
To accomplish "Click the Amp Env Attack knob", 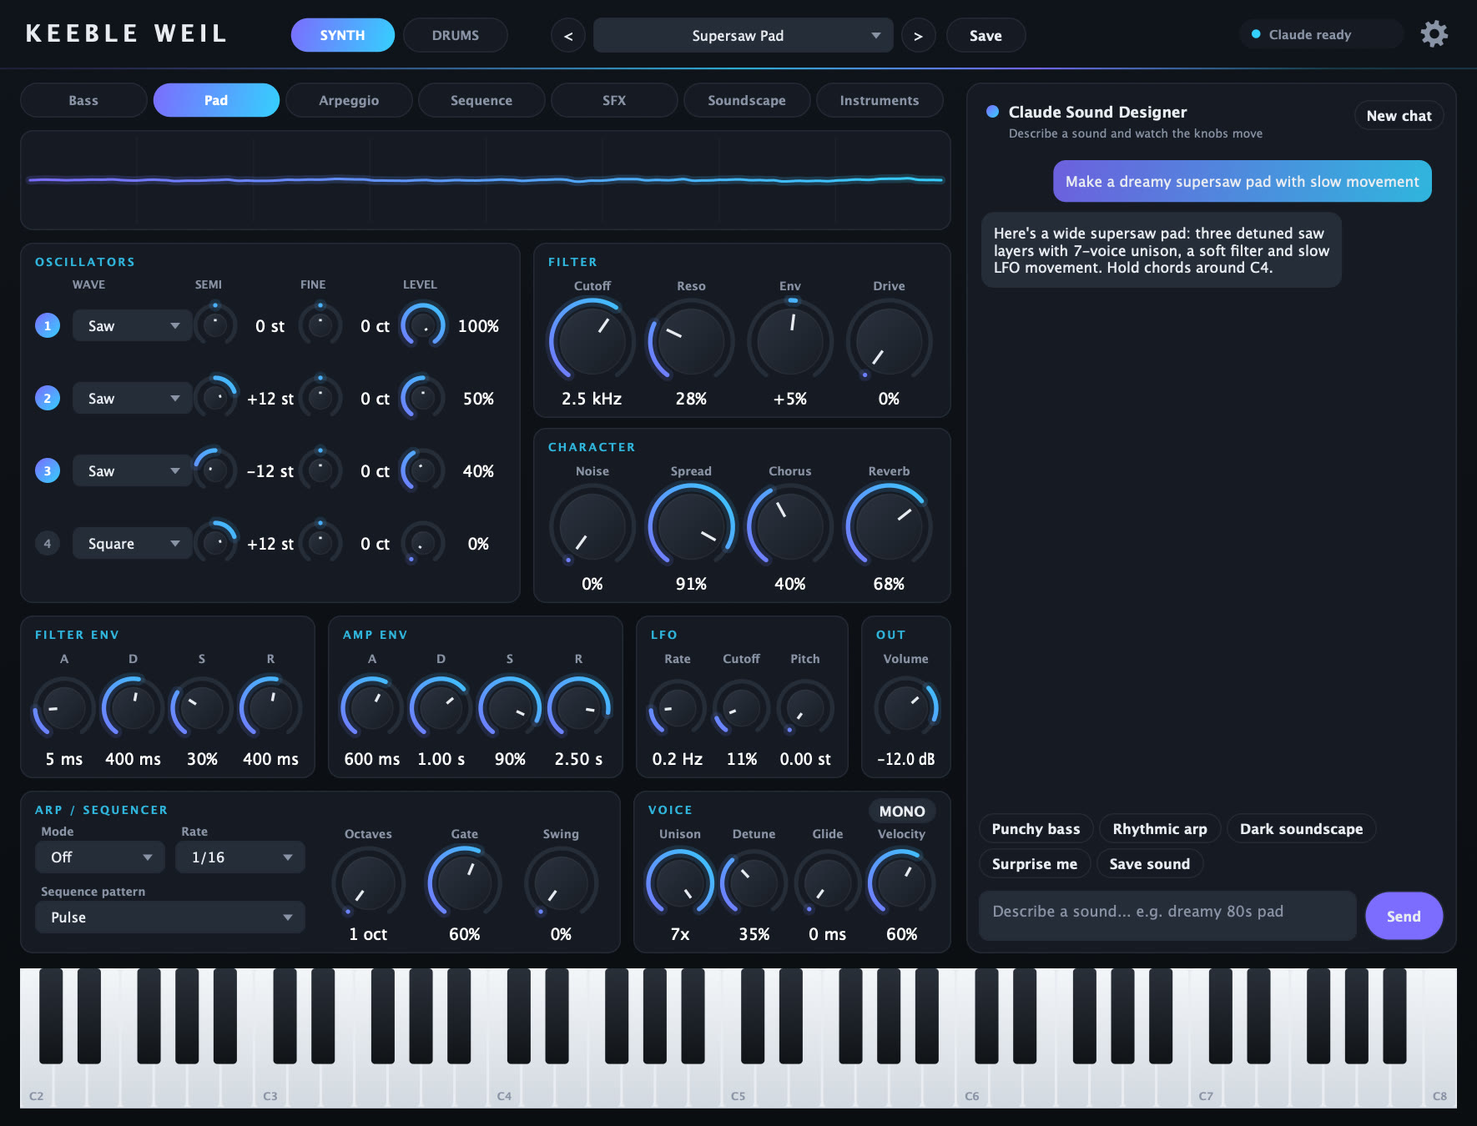I will [371, 709].
